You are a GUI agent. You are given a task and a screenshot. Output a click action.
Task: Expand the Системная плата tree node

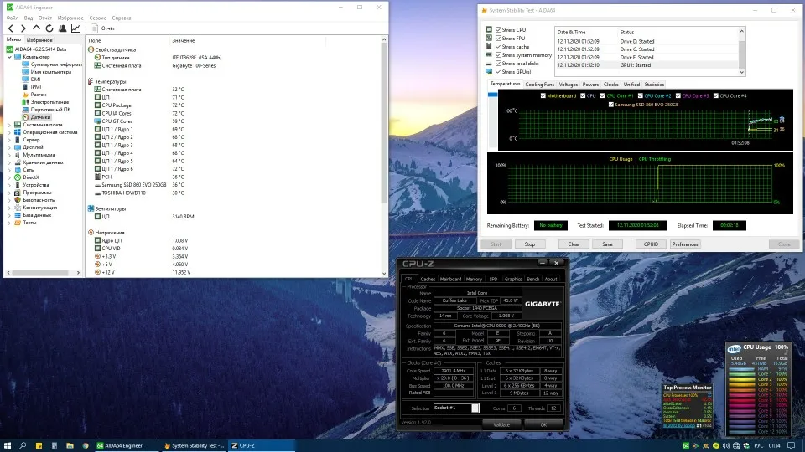point(9,124)
